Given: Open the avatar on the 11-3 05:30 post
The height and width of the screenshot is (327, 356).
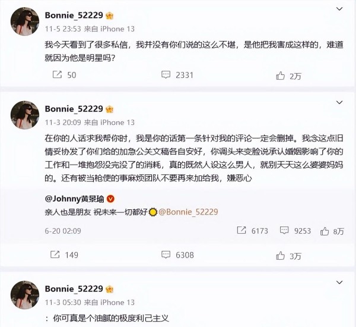Looking at the screenshot, I should pos(25,295).
